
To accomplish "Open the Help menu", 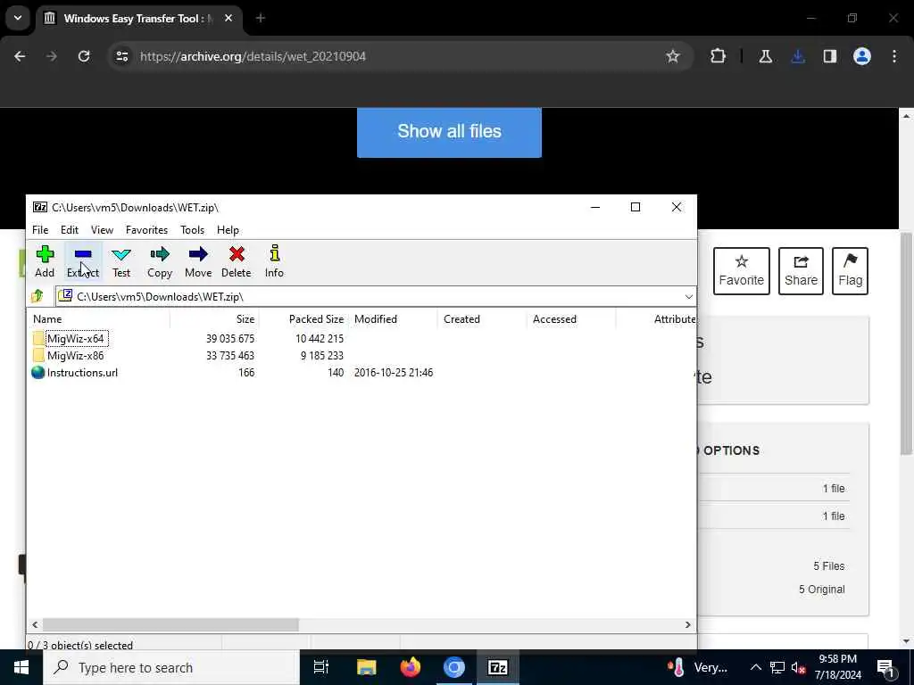I will pyautogui.click(x=228, y=230).
